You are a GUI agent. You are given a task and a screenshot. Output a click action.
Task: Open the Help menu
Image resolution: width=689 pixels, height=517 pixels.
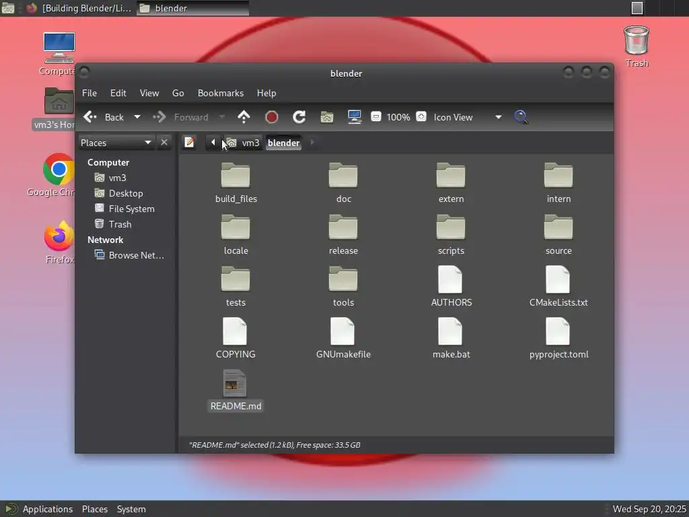click(x=266, y=93)
